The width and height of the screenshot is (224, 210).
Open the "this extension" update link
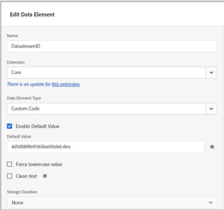pos(66,84)
